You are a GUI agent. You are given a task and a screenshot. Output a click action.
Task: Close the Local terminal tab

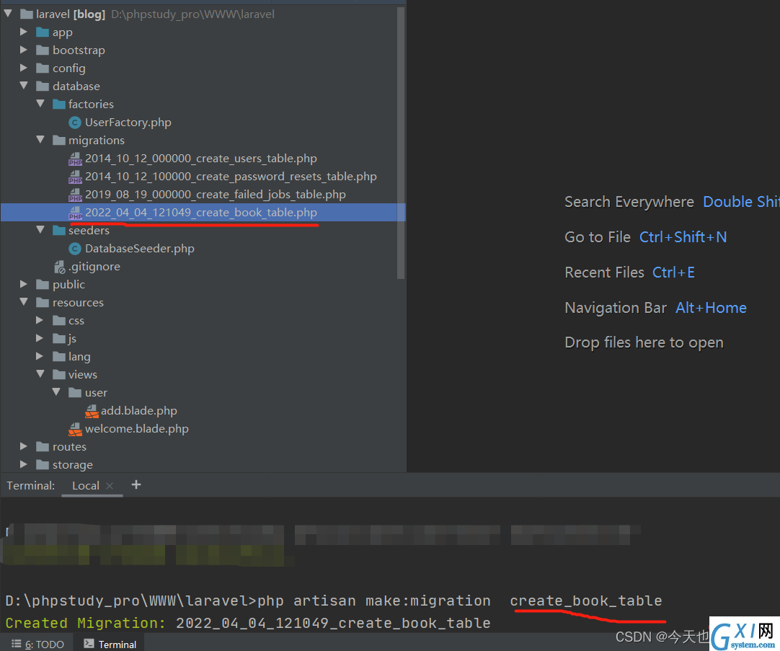(x=110, y=486)
